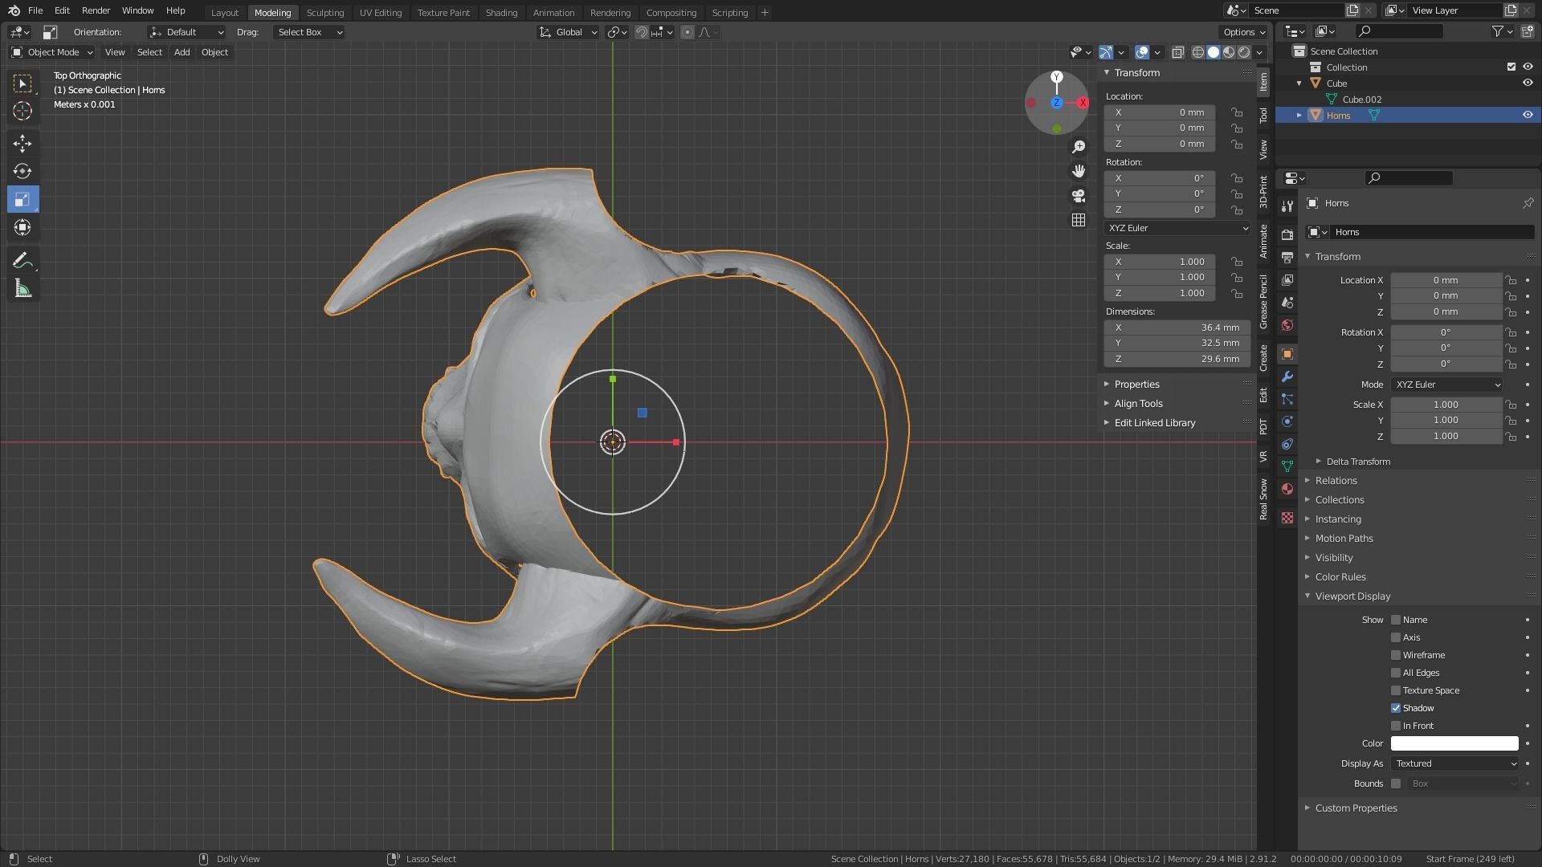Image resolution: width=1542 pixels, height=867 pixels.
Task: Click the active Scale tool
Action: [x=22, y=199]
